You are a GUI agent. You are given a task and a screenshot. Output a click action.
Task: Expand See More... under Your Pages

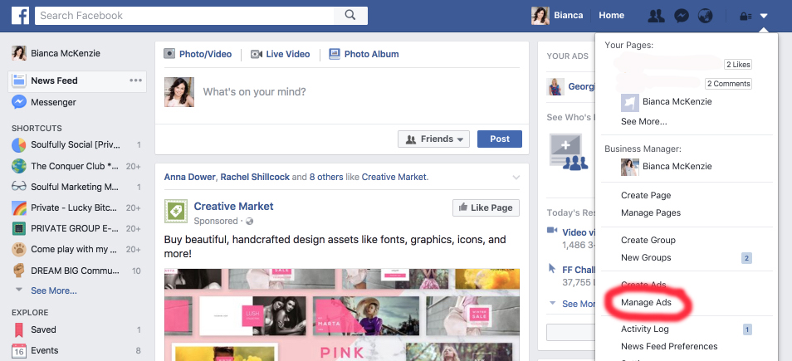click(644, 122)
